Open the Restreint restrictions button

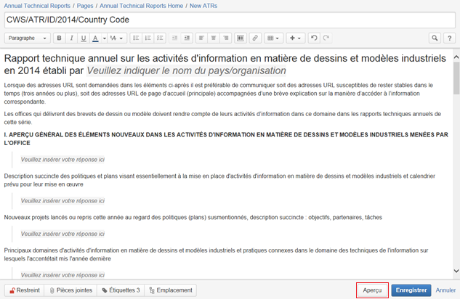click(23, 290)
